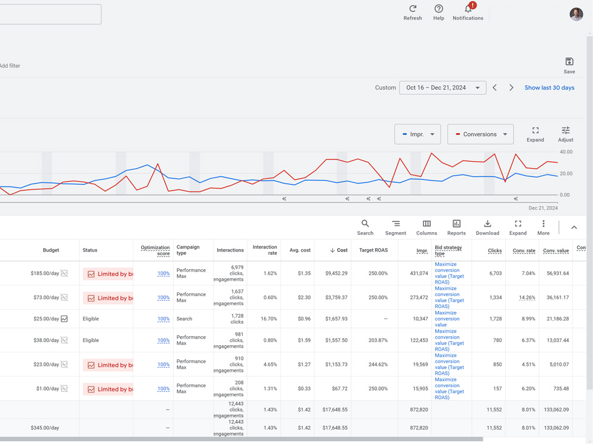Sort by the Cost column header

(339, 250)
